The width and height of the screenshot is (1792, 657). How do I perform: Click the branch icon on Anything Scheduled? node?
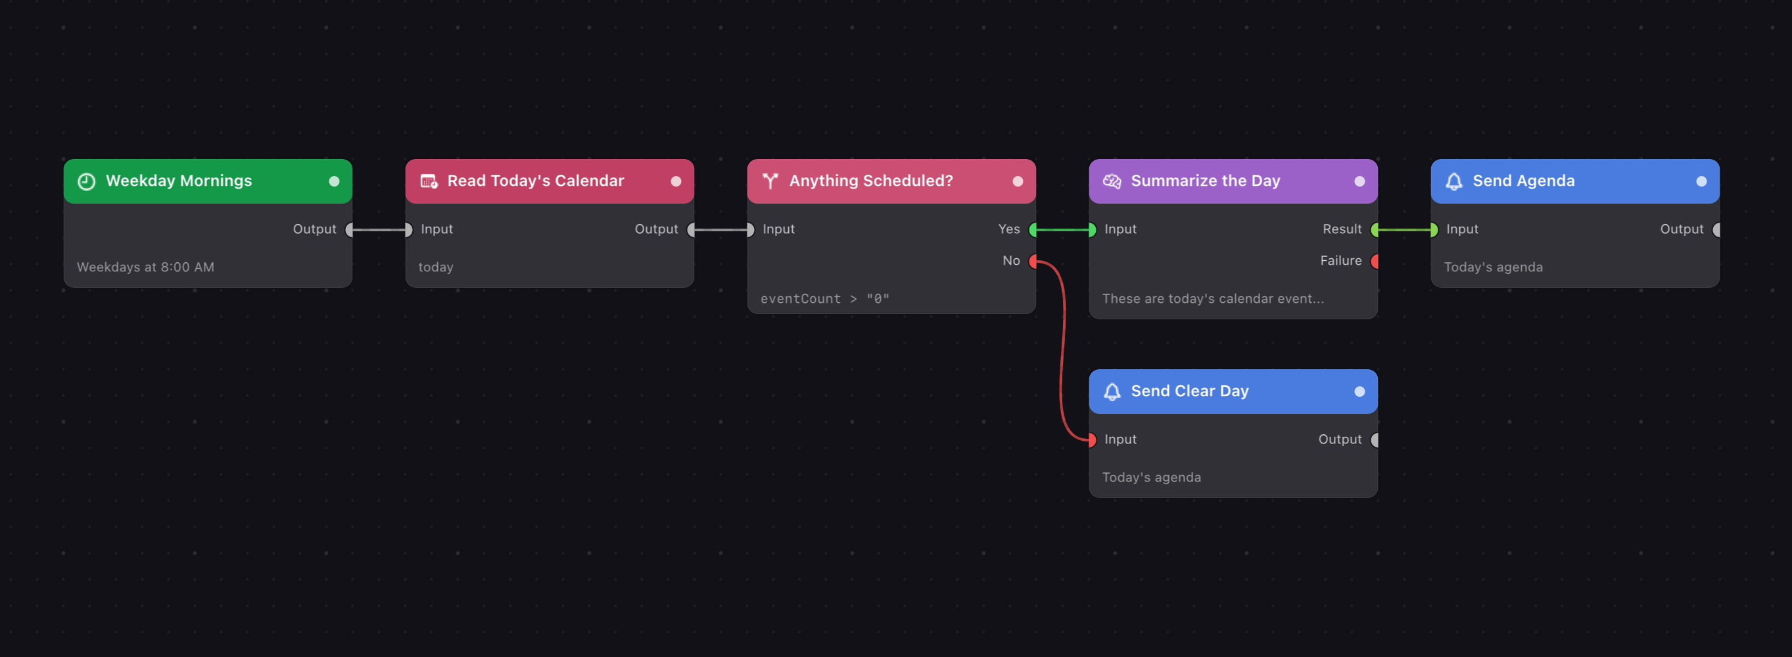coord(770,181)
